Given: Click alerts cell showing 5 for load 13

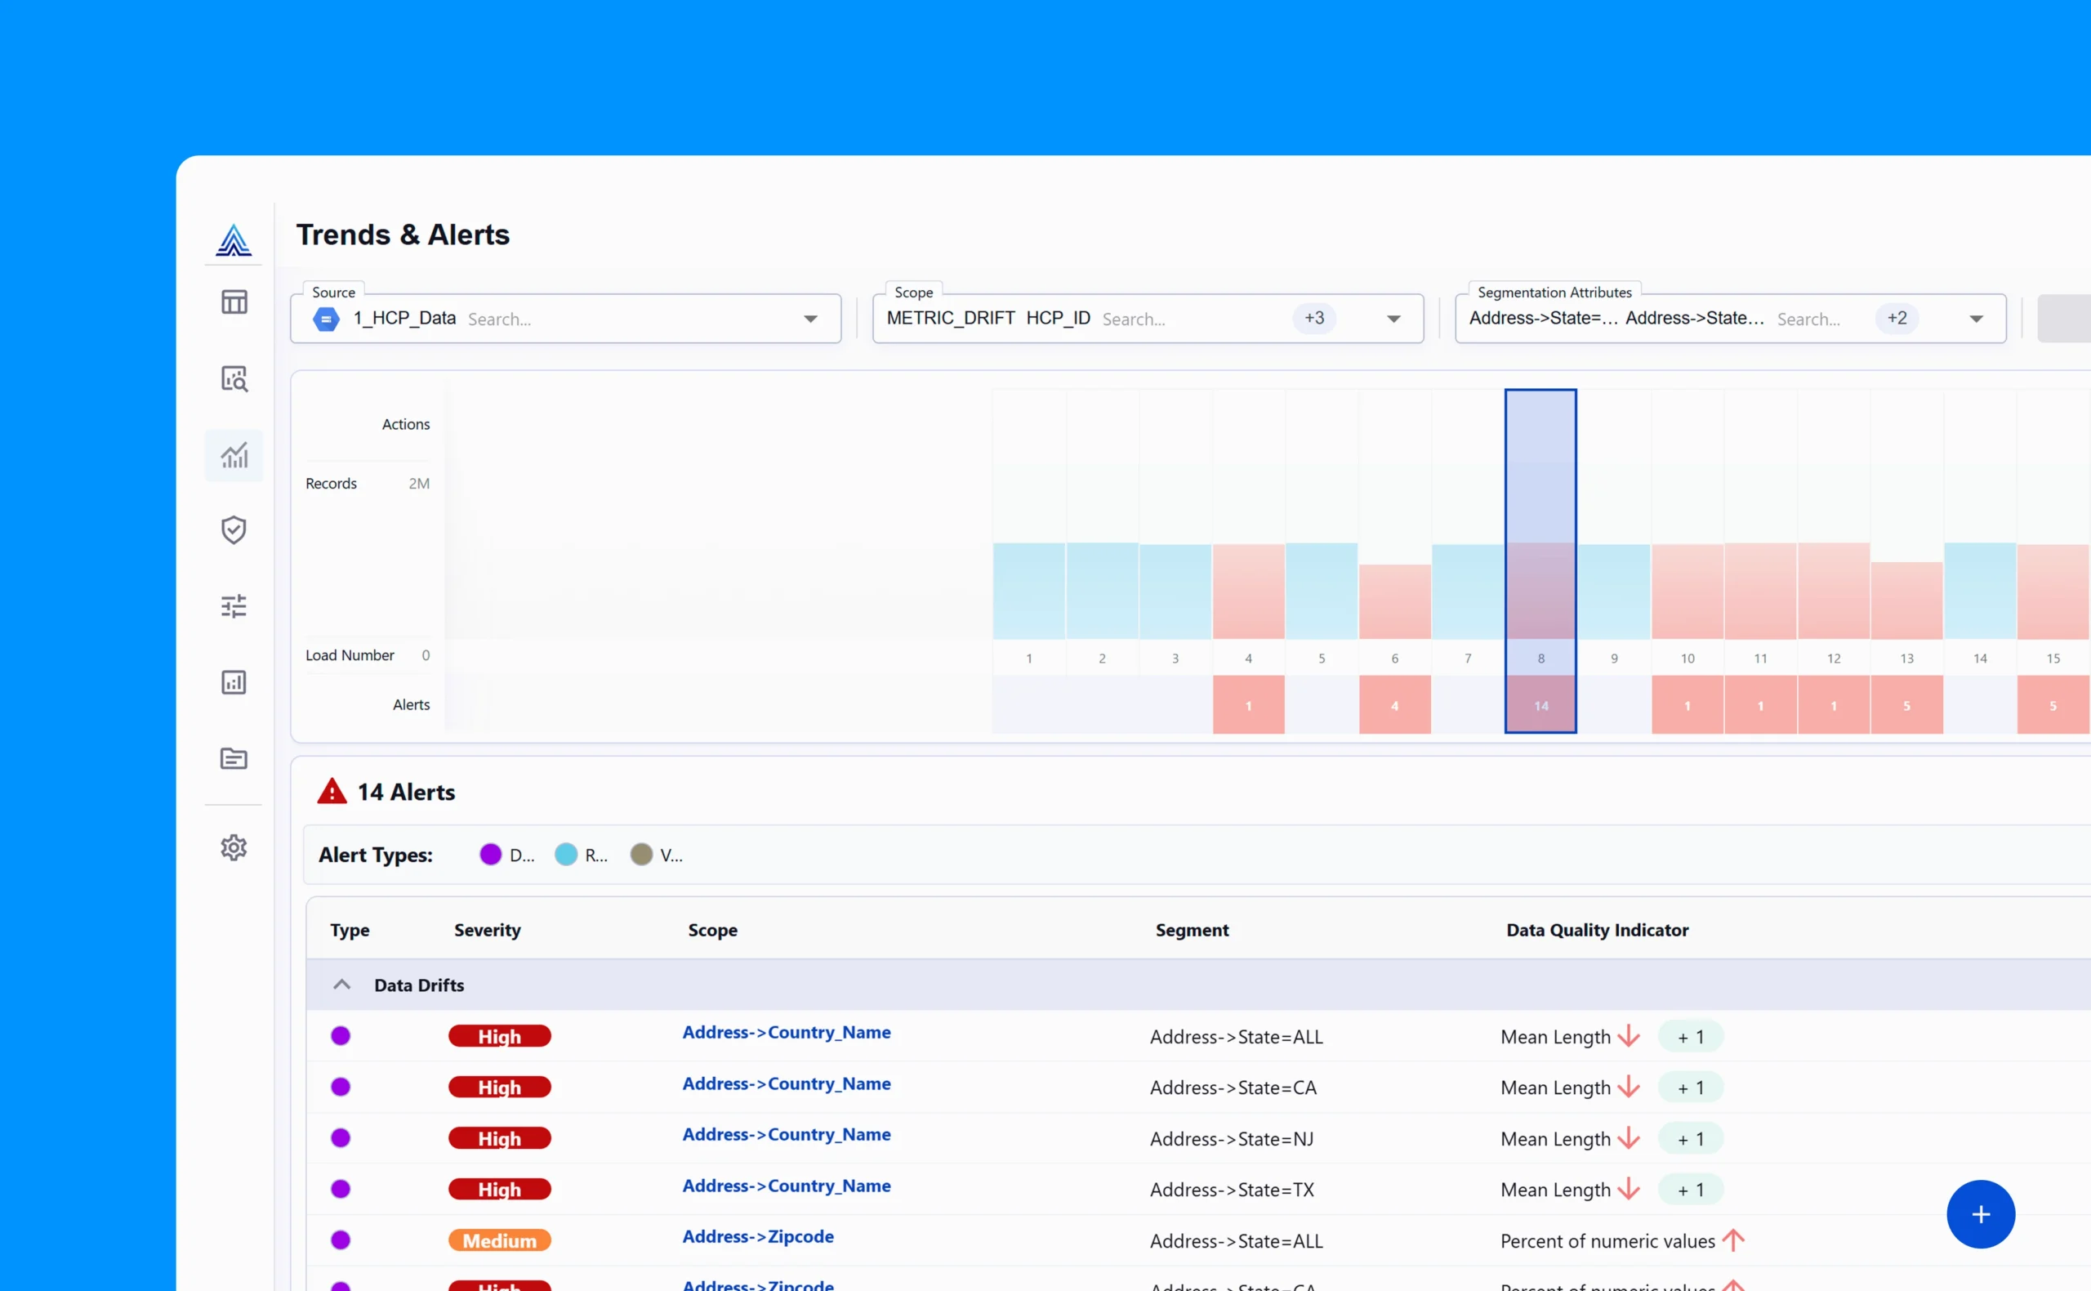Looking at the screenshot, I should coord(1906,705).
